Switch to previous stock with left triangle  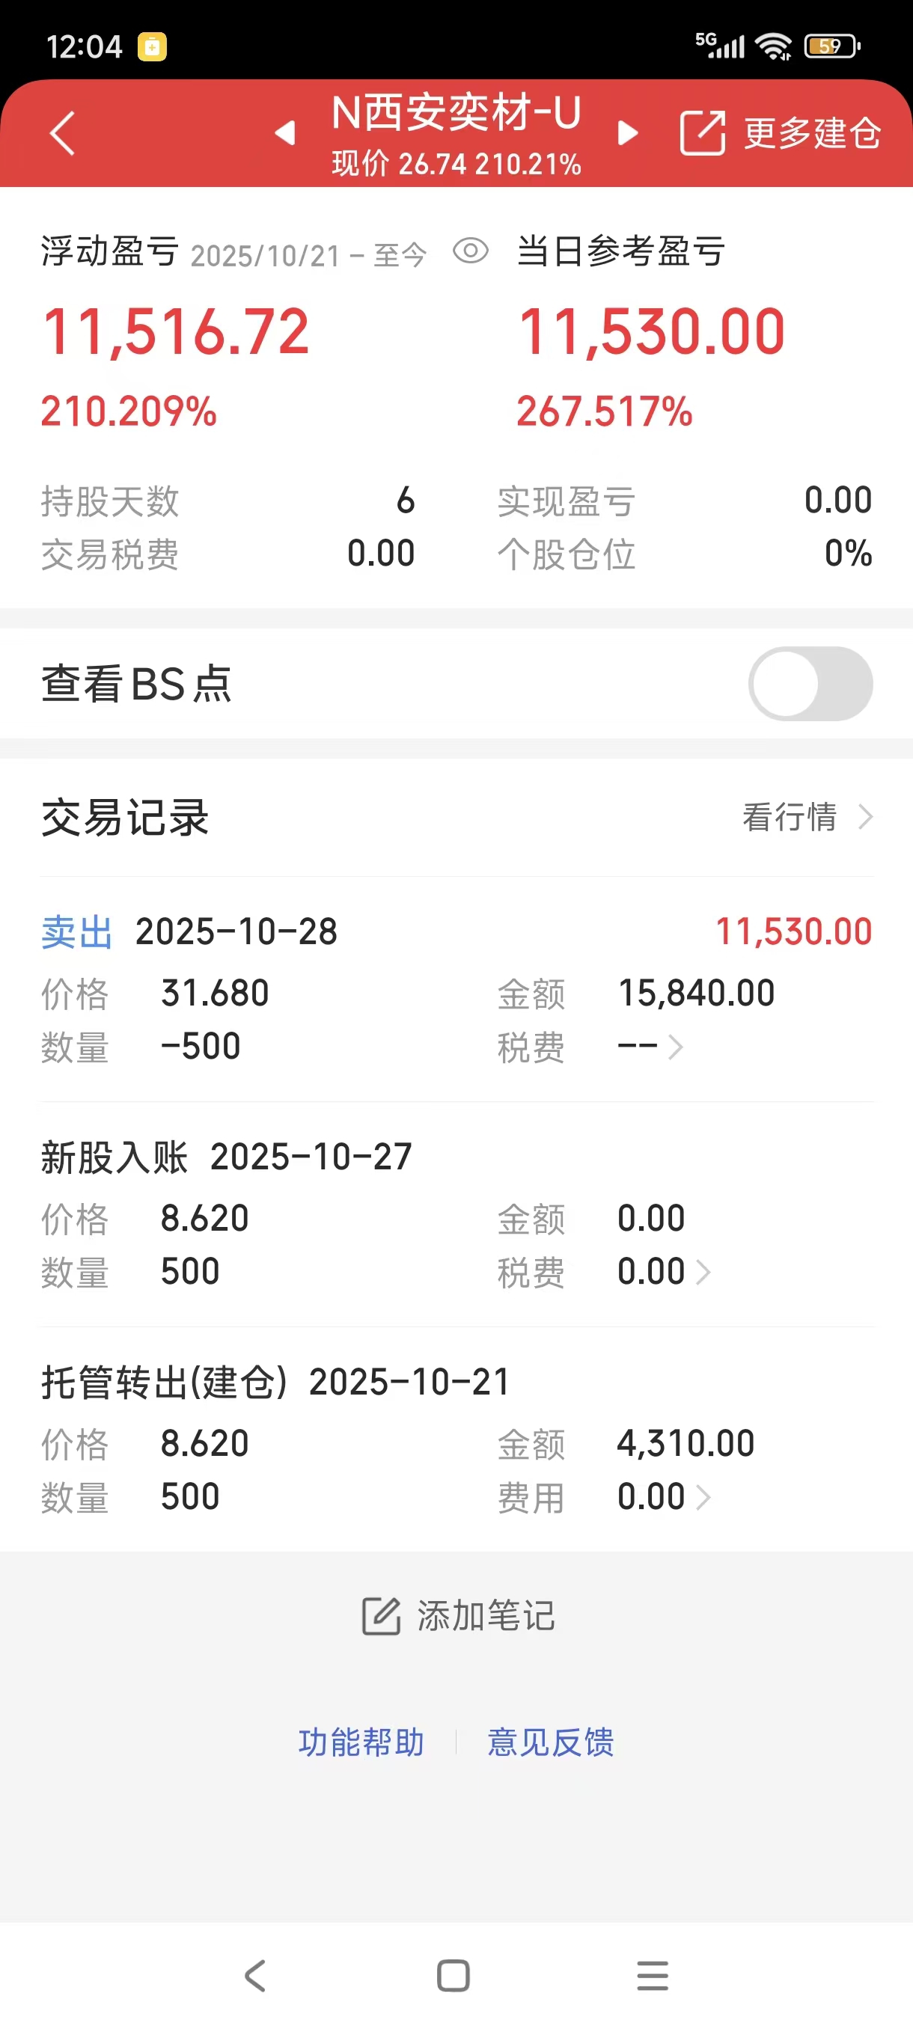(285, 133)
